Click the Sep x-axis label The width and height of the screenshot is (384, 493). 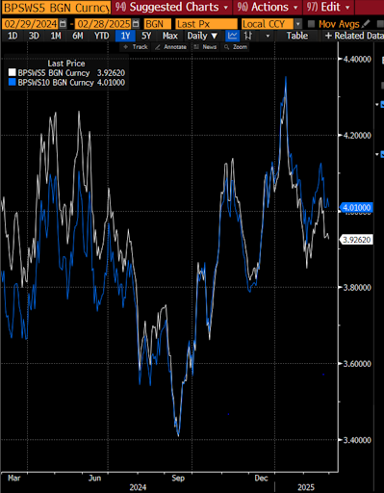tap(178, 479)
